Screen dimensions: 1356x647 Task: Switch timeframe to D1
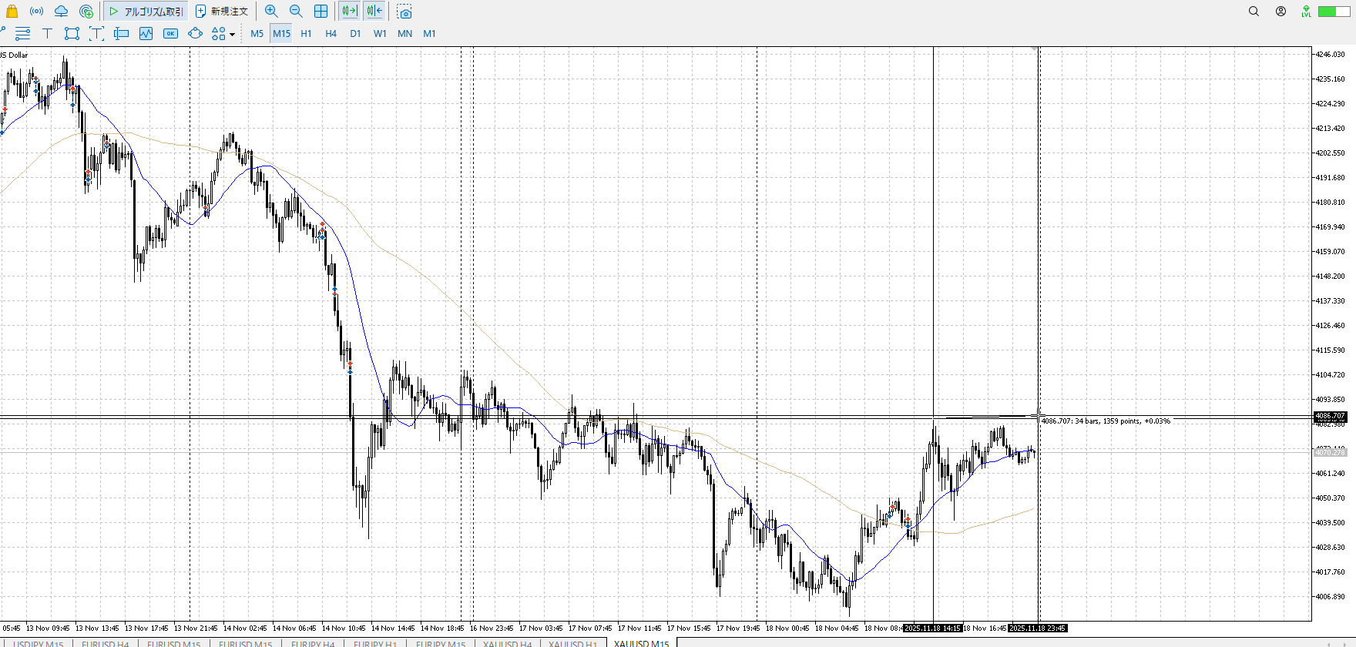point(355,34)
